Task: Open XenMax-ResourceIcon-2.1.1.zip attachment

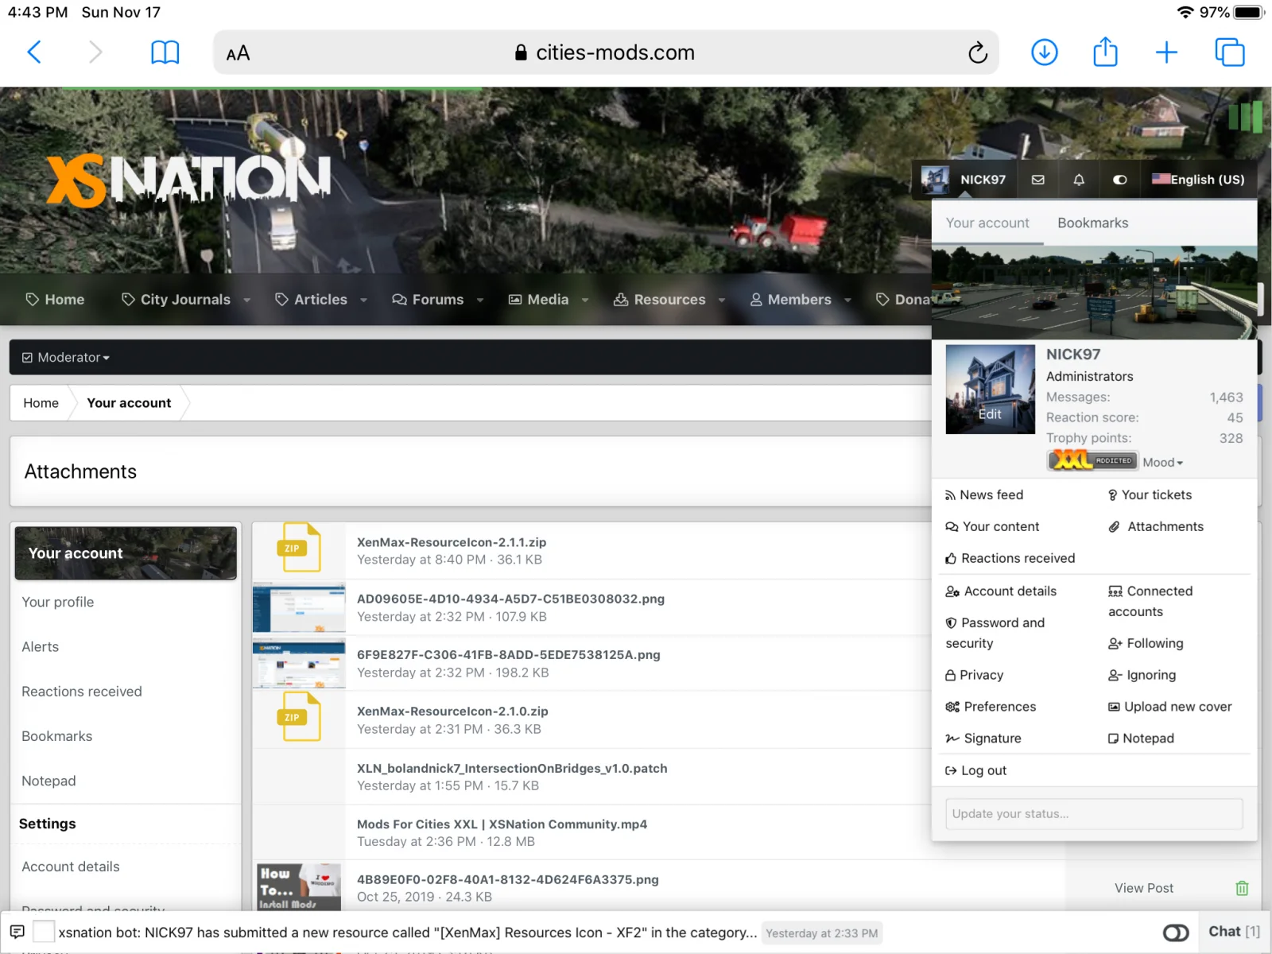Action: 451,542
